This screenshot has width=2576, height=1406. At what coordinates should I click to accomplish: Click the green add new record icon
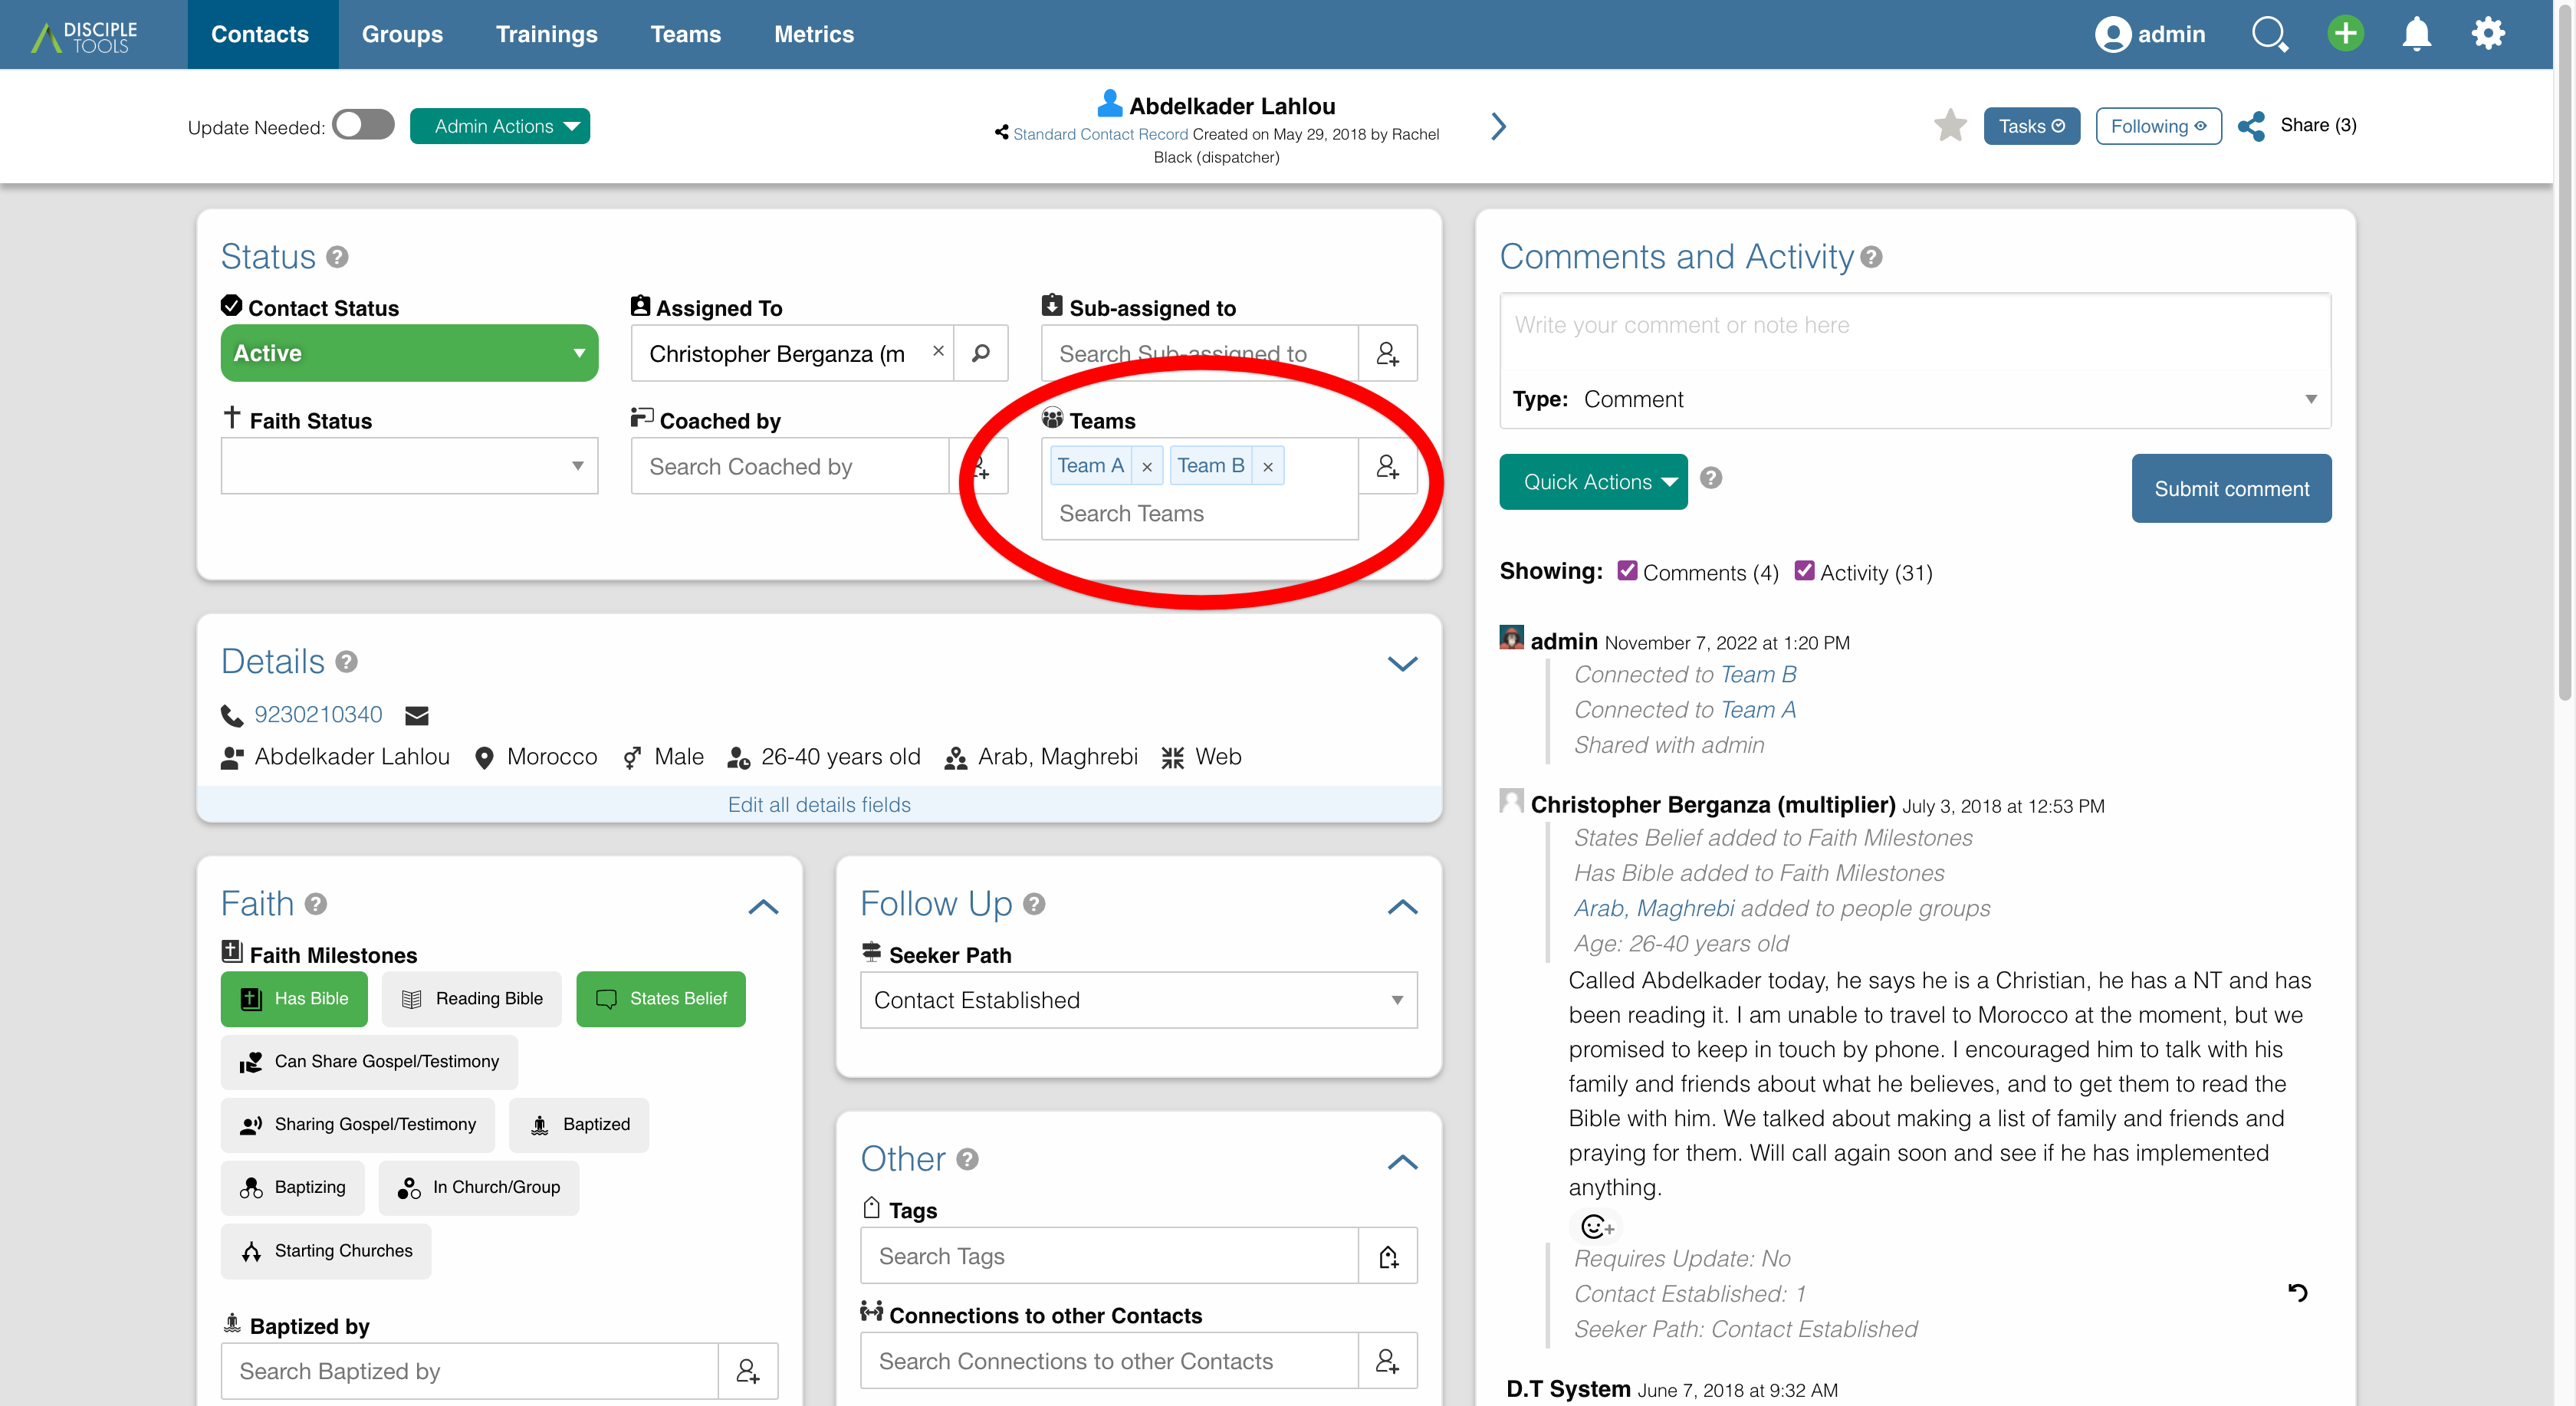(x=2345, y=34)
